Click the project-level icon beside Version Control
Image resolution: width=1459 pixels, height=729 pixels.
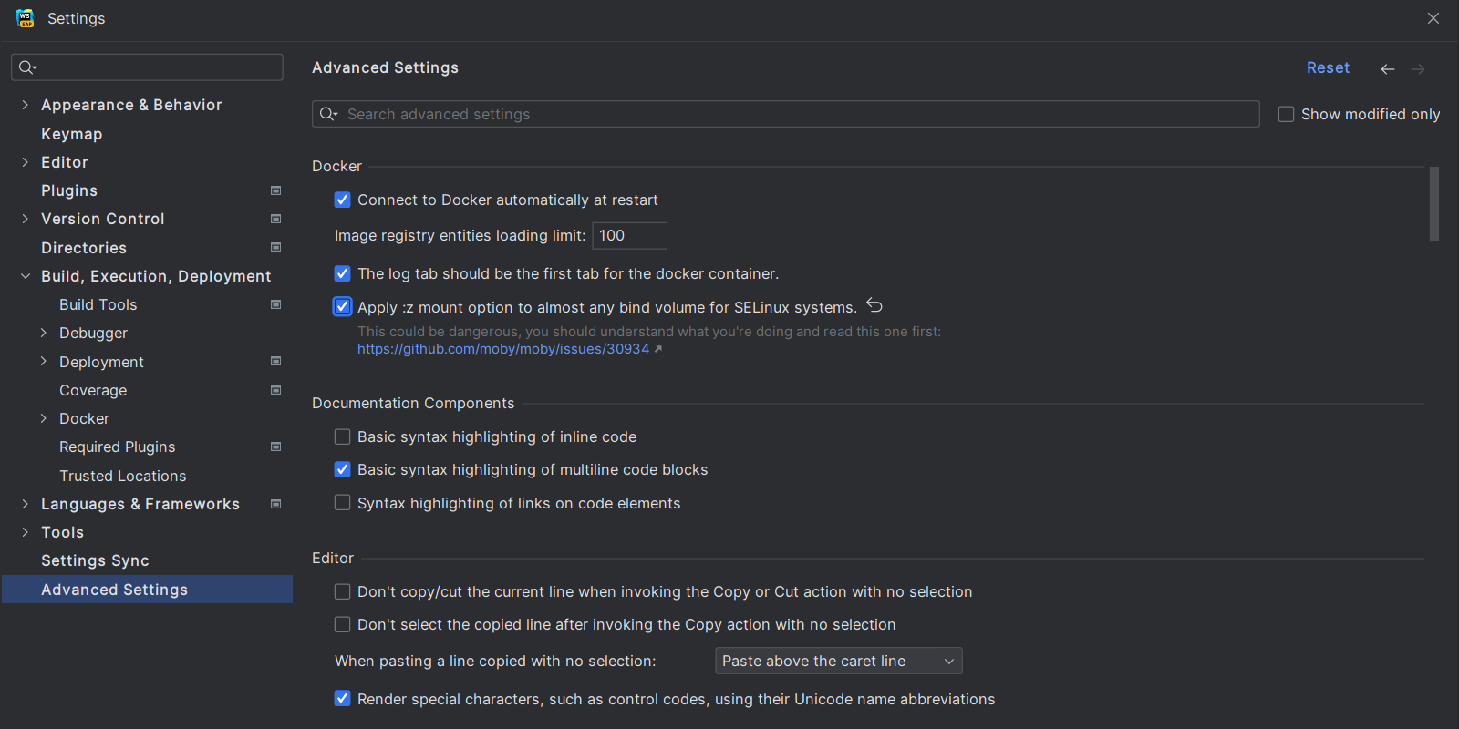(x=275, y=219)
